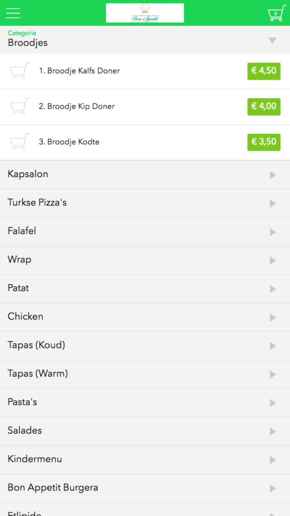Image resolution: width=290 pixels, height=516 pixels.
Task: Tap the € 3,50 price button
Action: (x=264, y=142)
